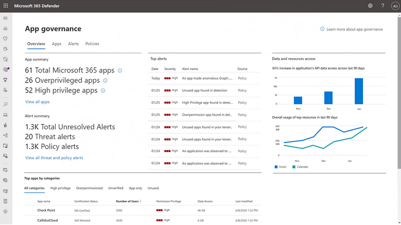
Task: Open the Partners share-nodes icon in sidebar
Action: 6,135
